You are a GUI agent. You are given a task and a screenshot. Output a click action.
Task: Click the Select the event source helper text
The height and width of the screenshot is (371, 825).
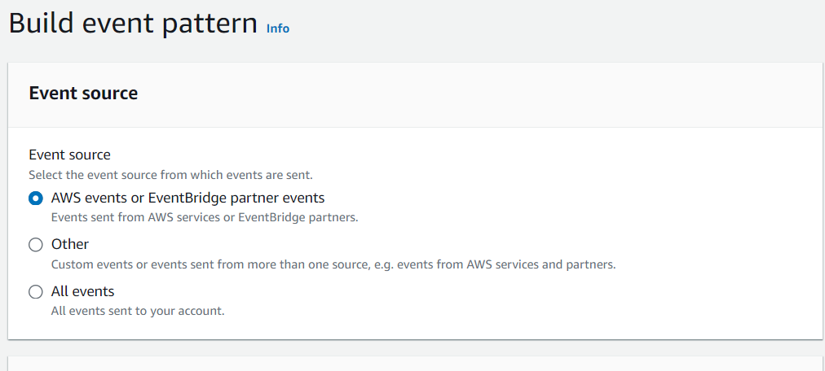coord(170,175)
